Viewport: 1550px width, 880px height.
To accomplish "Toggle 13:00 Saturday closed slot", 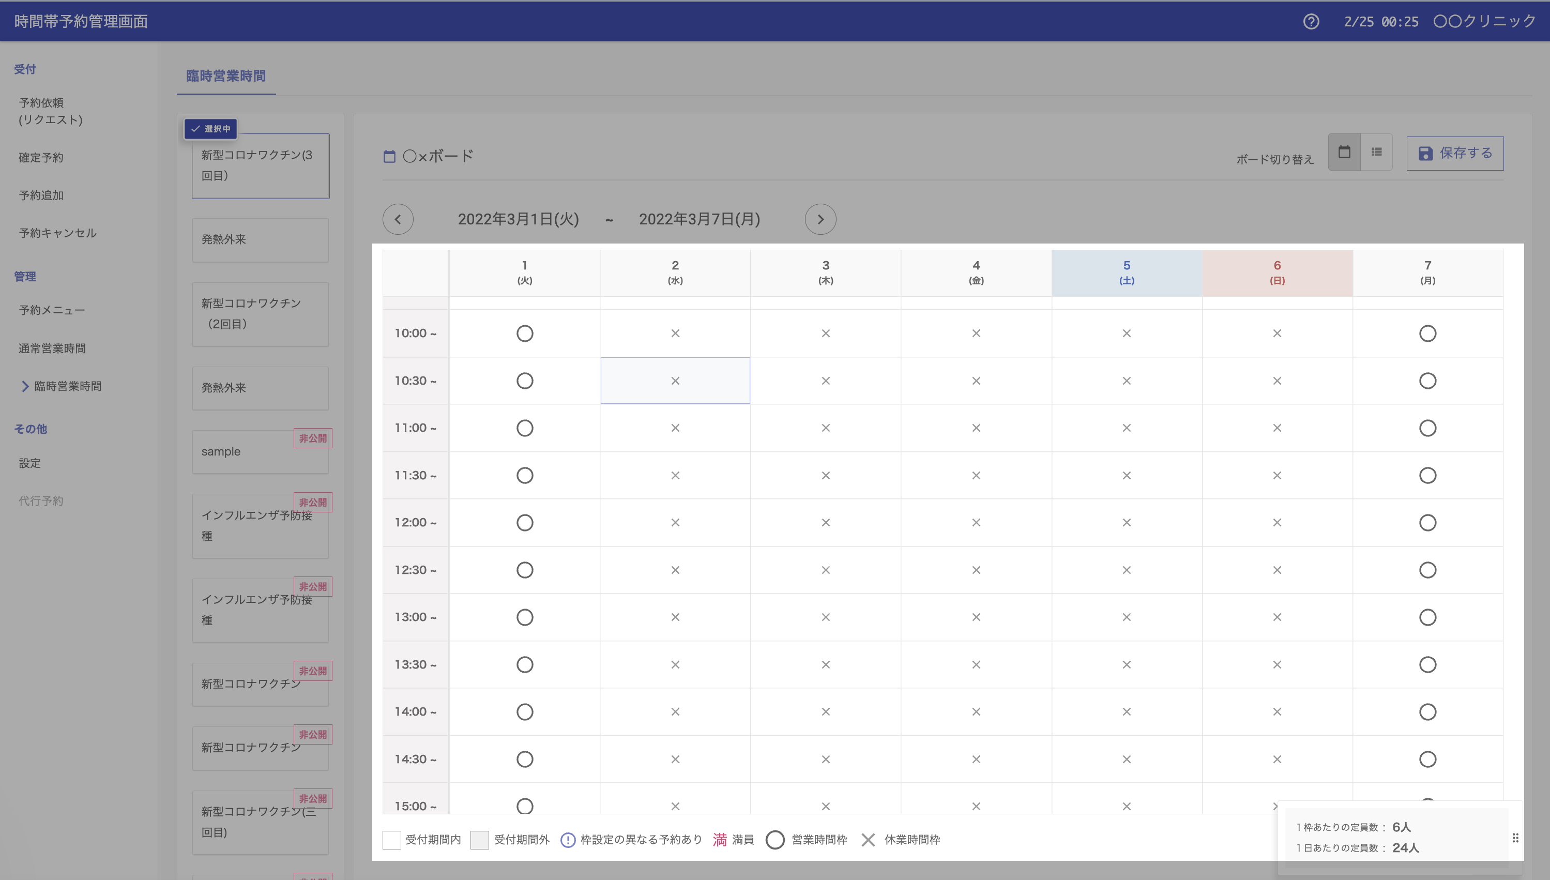I will coord(1127,617).
